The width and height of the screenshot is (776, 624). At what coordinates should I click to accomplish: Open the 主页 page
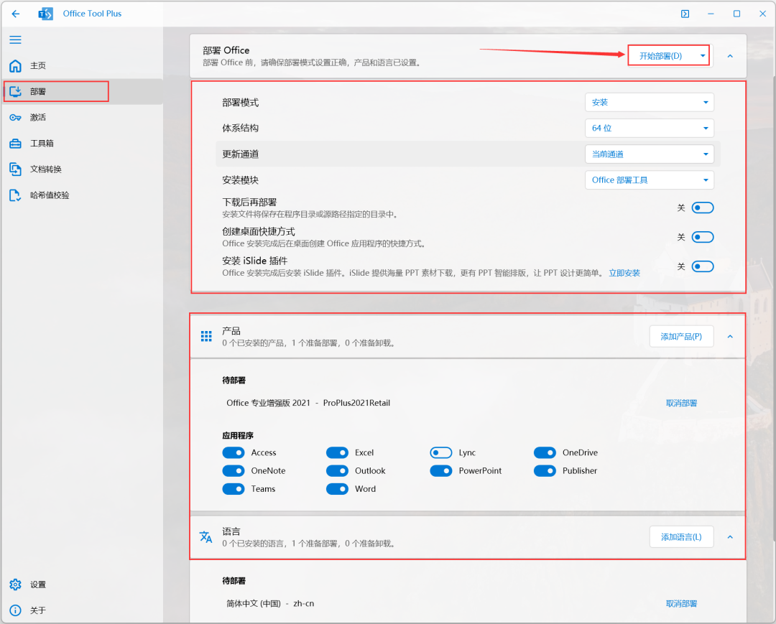coord(82,65)
